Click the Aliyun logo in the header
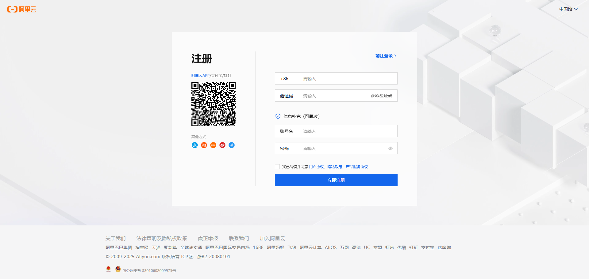This screenshot has height=279, width=589. tap(21, 9)
